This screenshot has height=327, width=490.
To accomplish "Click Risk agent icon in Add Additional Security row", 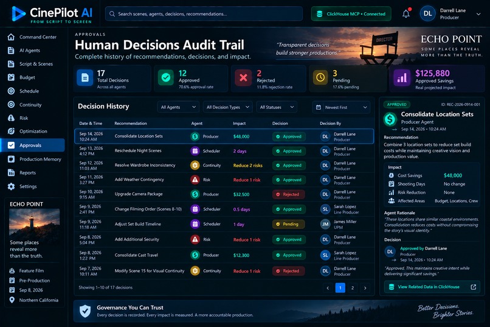I will (x=195, y=239).
